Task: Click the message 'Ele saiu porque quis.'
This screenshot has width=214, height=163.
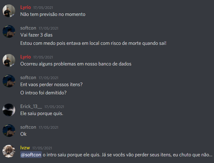Action: [x=42, y=113]
